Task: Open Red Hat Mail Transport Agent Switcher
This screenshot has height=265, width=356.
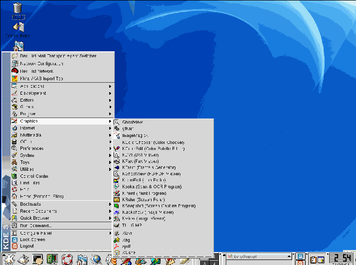Action: pos(62,56)
